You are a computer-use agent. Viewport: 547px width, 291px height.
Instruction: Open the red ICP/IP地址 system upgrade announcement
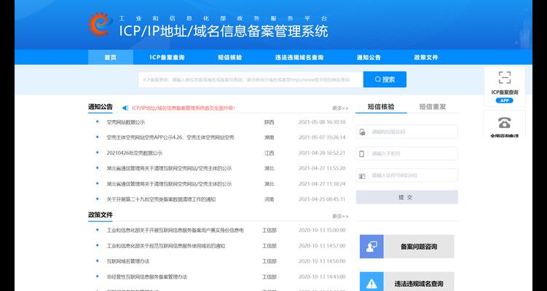[x=184, y=108]
